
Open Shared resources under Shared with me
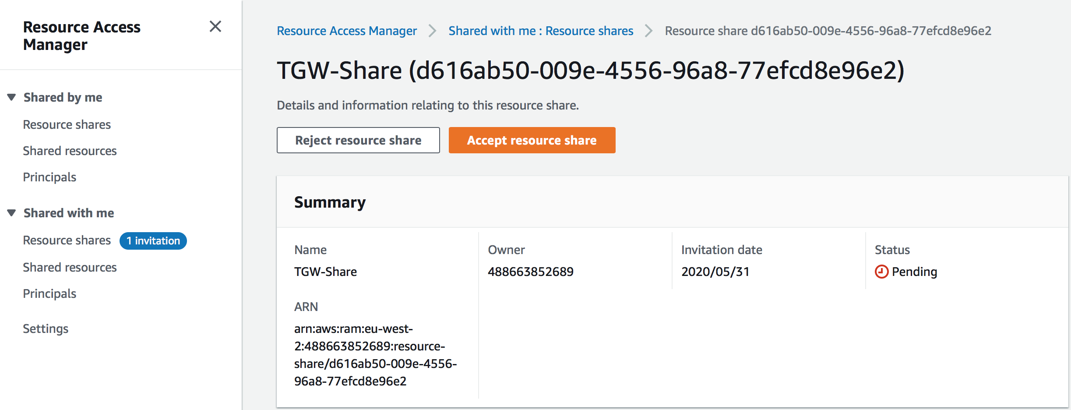pos(70,267)
